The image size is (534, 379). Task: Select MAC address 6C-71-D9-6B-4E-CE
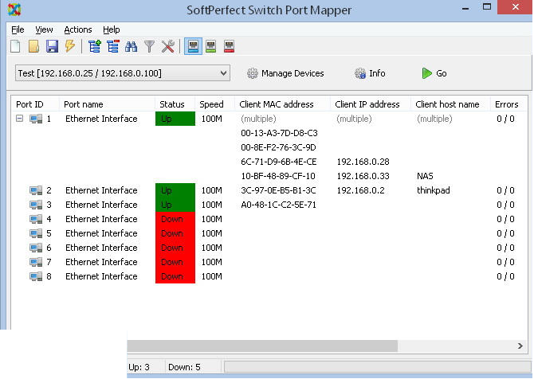(279, 162)
